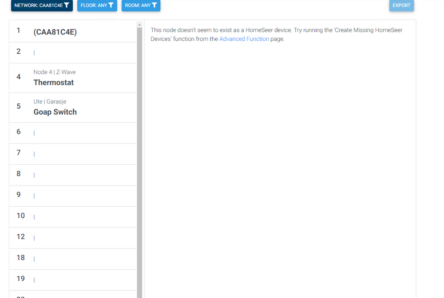
Task: Select the Thermostat node 4 entry
Action: pos(73,78)
